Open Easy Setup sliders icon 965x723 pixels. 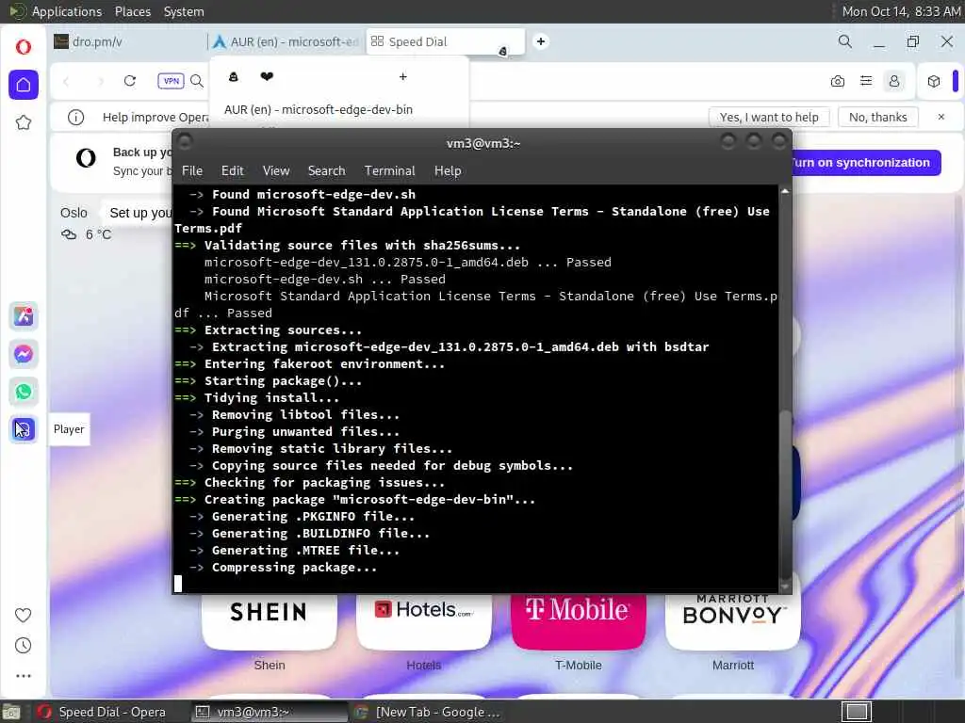[866, 81]
